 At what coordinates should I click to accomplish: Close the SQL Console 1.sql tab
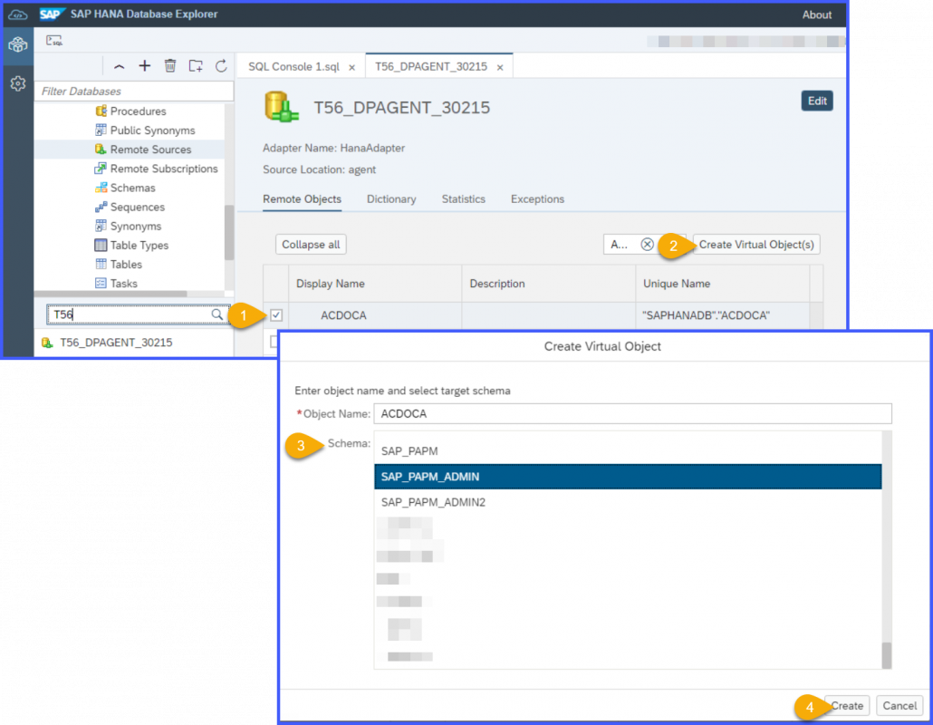tap(351, 67)
